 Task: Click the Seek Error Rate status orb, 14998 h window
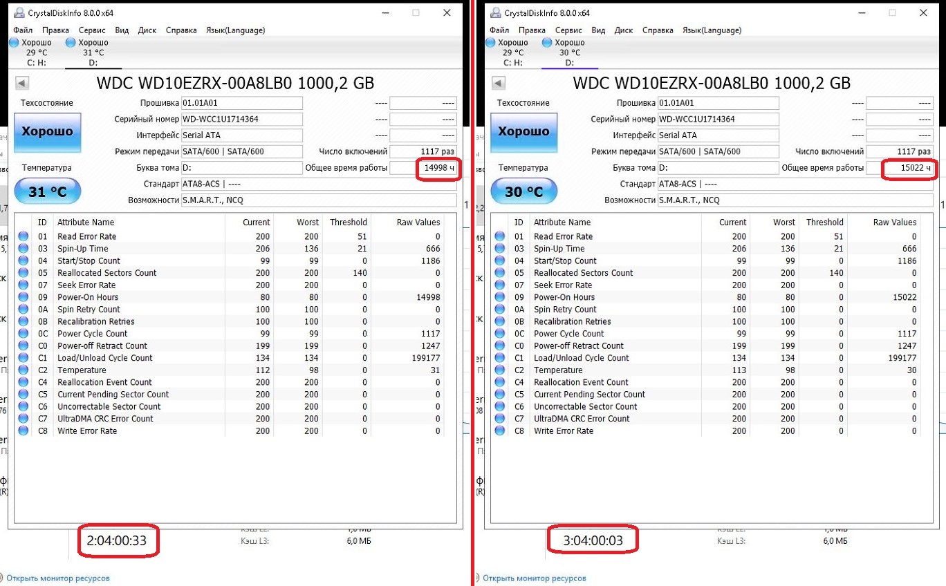point(24,285)
